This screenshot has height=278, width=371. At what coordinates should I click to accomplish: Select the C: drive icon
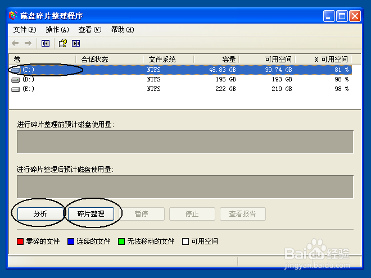(x=16, y=70)
